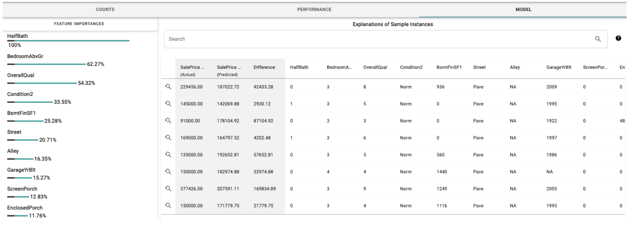This screenshot has width=629, height=228.
Task: Click difference value 57652.81
Action: [263, 155]
